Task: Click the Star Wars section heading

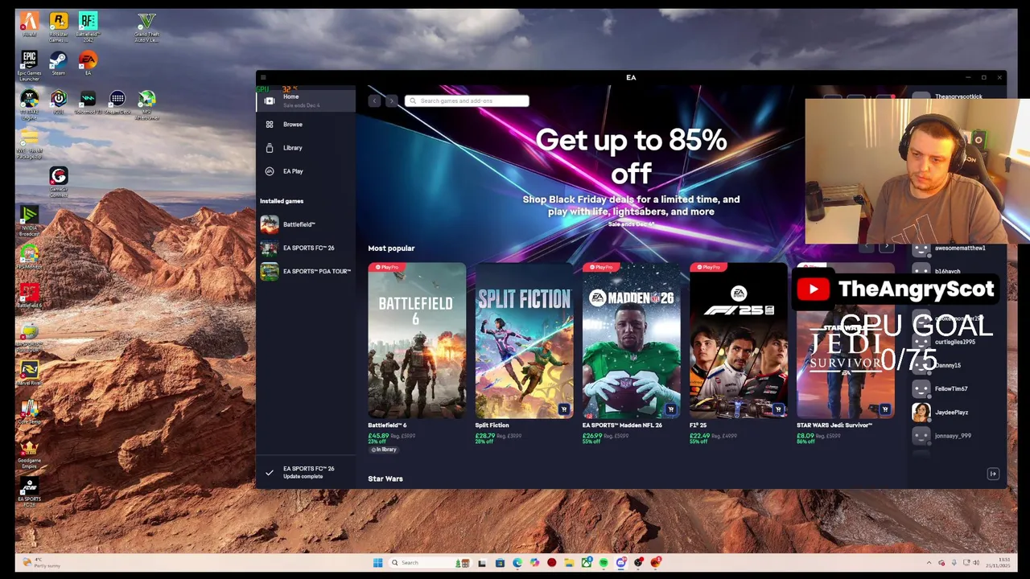Action: click(385, 478)
